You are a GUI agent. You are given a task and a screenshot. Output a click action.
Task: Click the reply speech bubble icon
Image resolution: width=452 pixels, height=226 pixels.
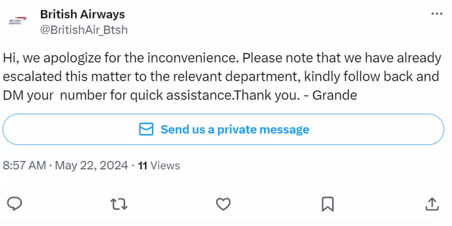pyautogui.click(x=16, y=204)
